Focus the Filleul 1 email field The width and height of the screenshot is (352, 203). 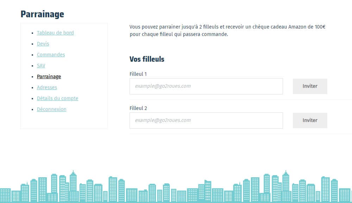point(206,86)
